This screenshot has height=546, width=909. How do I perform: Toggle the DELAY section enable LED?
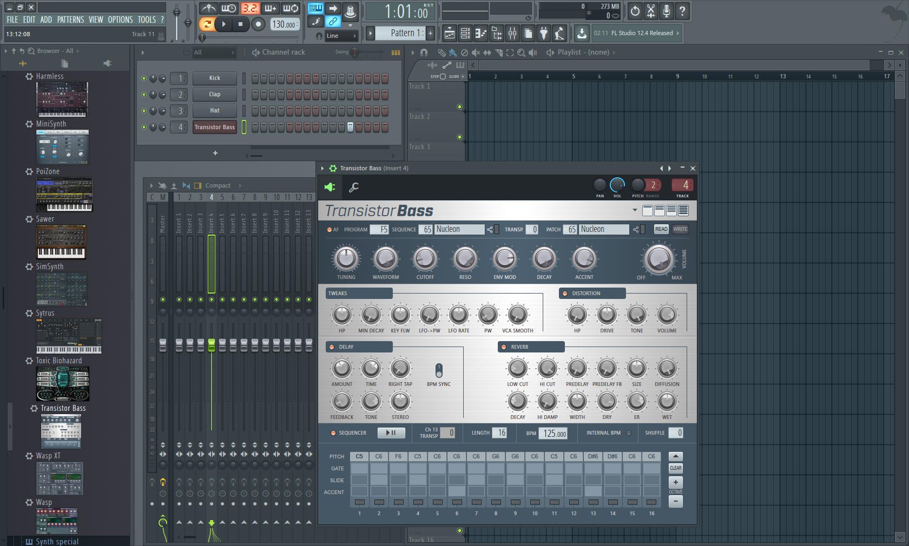(332, 347)
